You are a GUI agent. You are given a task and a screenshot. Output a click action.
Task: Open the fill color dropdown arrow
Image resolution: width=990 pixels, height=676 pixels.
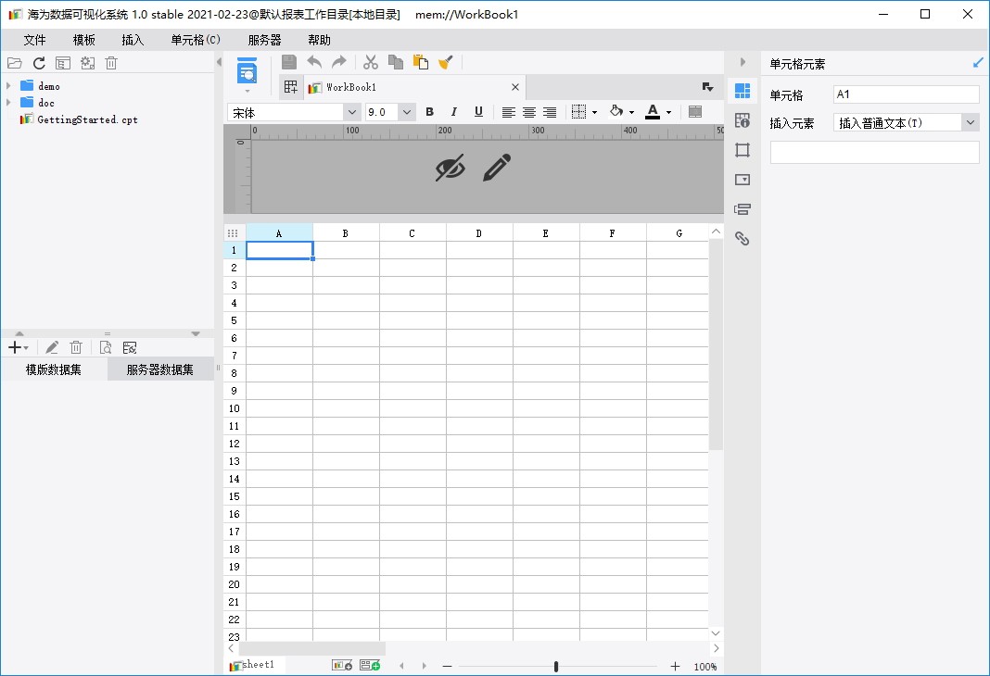coord(631,113)
